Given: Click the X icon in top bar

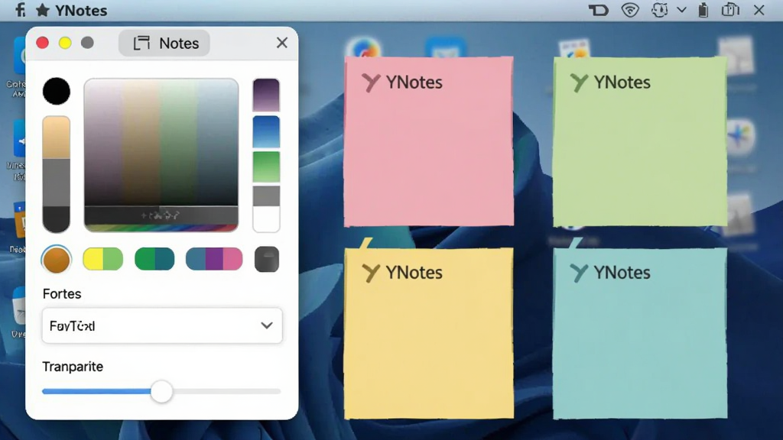Looking at the screenshot, I should pos(759,10).
